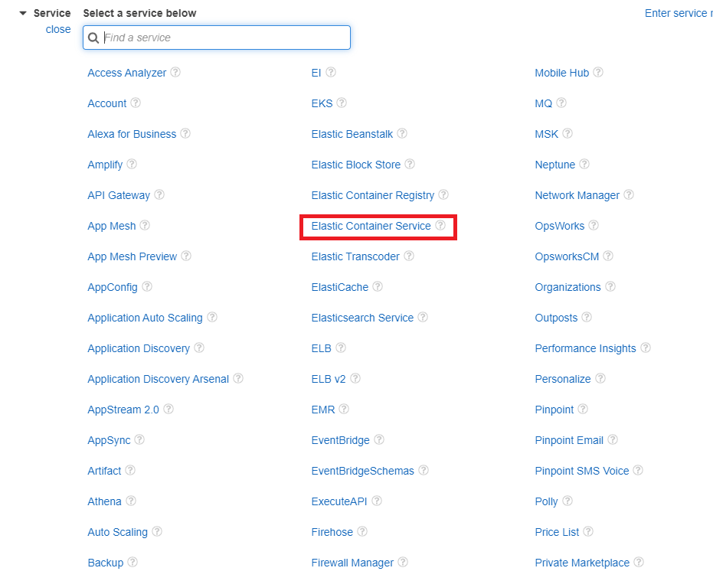Choose the OpsworksCM service

coord(567,256)
